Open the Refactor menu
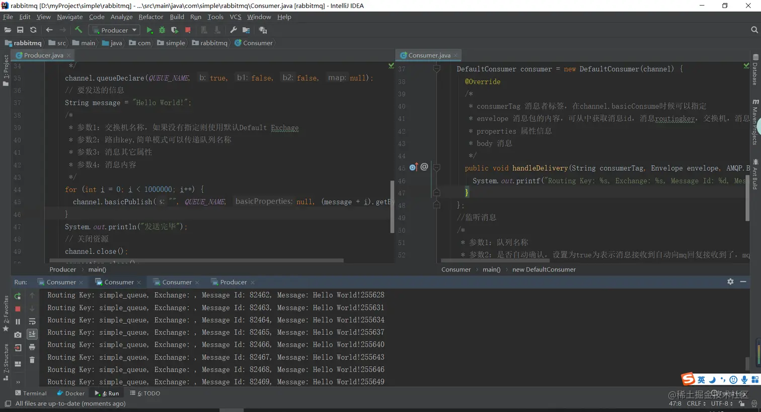The image size is (761, 412). [150, 17]
